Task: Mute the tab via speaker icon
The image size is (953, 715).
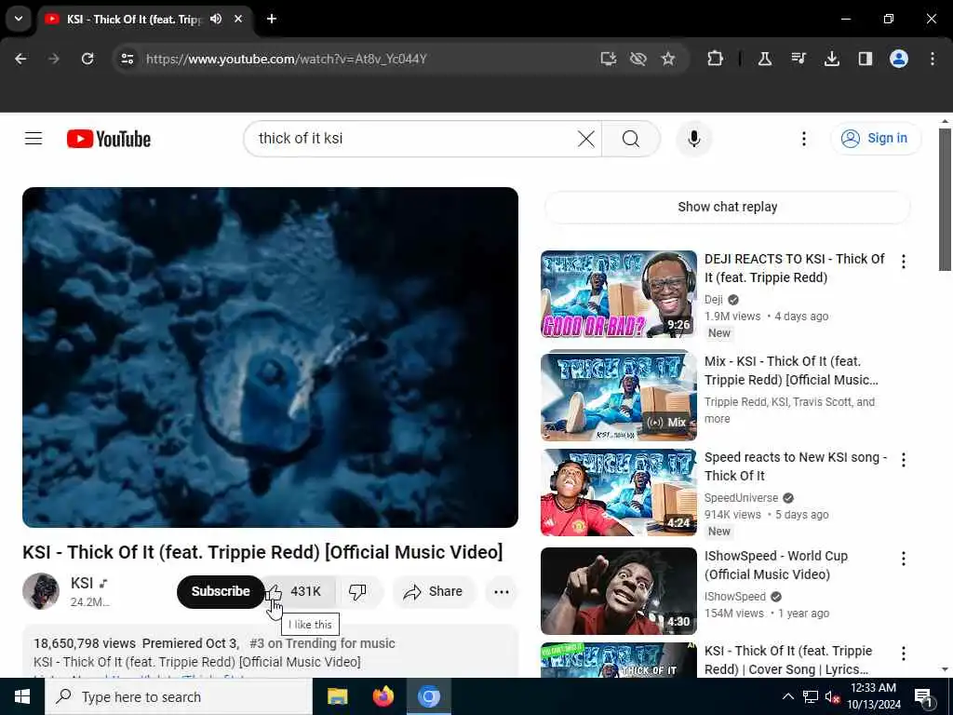Action: (x=216, y=19)
